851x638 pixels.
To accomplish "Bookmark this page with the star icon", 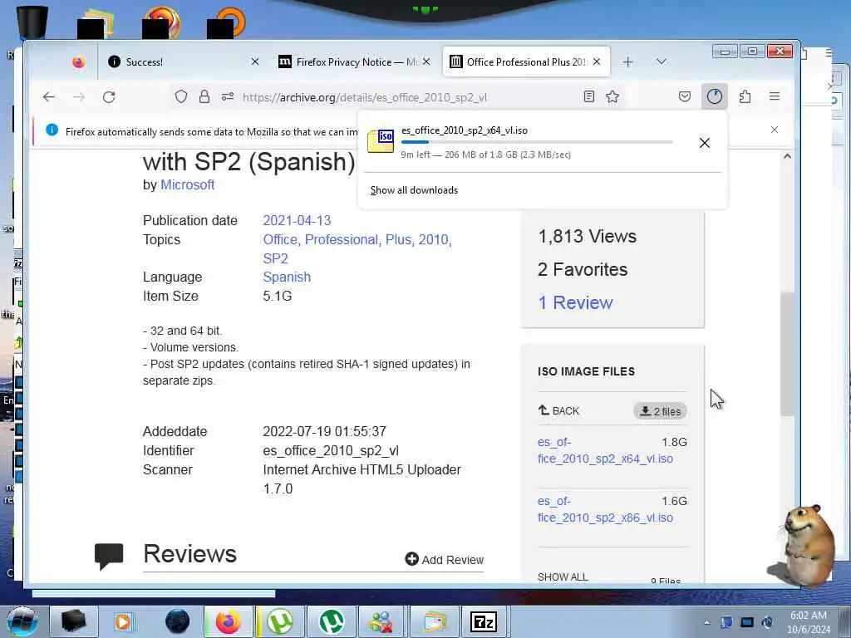I will (x=612, y=96).
